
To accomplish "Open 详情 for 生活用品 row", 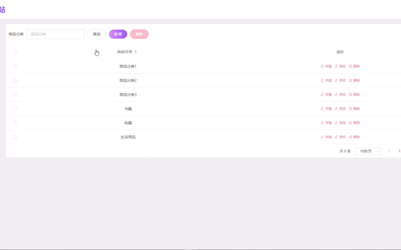I will 326,137.
